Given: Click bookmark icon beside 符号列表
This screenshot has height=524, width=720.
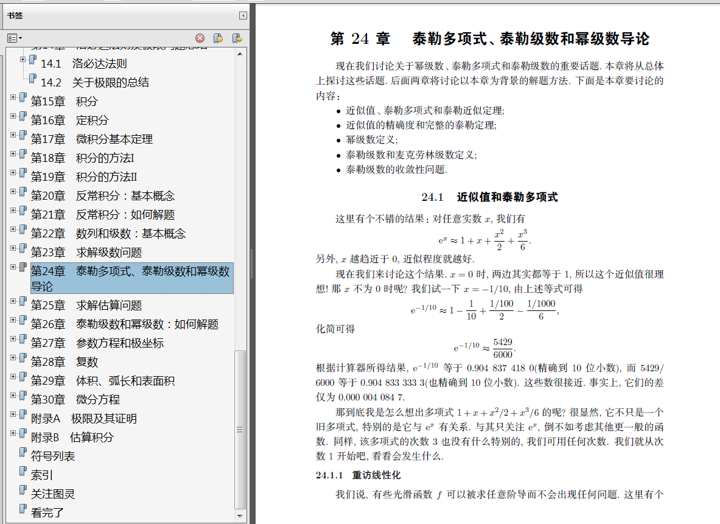Looking at the screenshot, I should click(x=23, y=452).
